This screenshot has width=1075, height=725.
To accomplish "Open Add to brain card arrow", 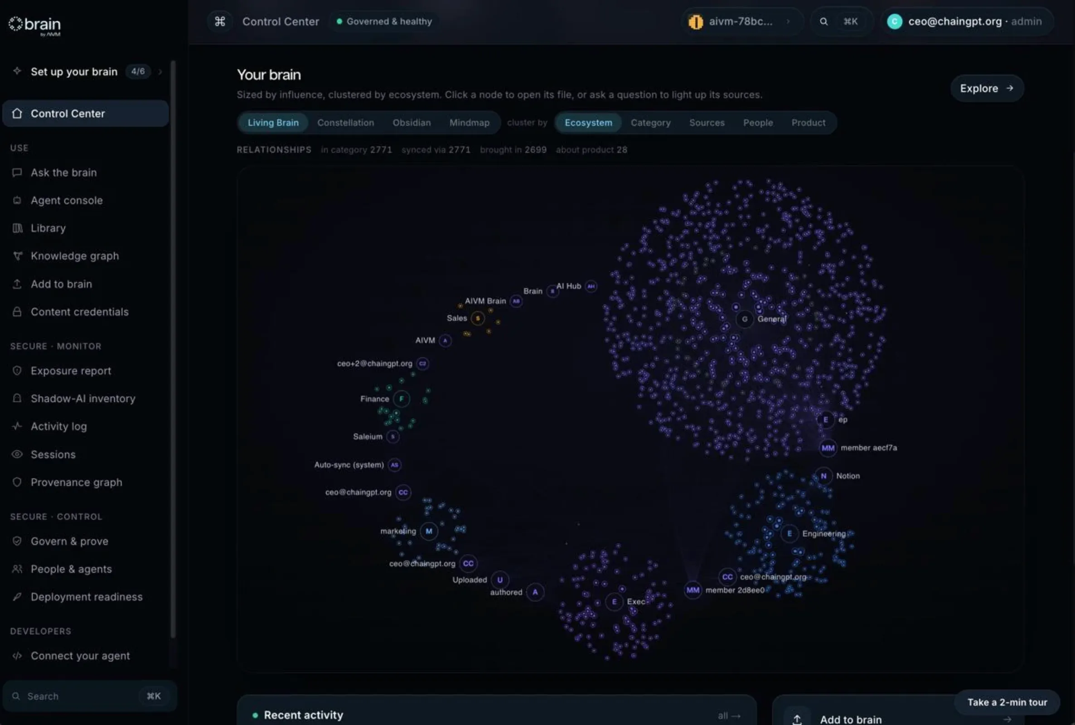I will pyautogui.click(x=1007, y=720).
